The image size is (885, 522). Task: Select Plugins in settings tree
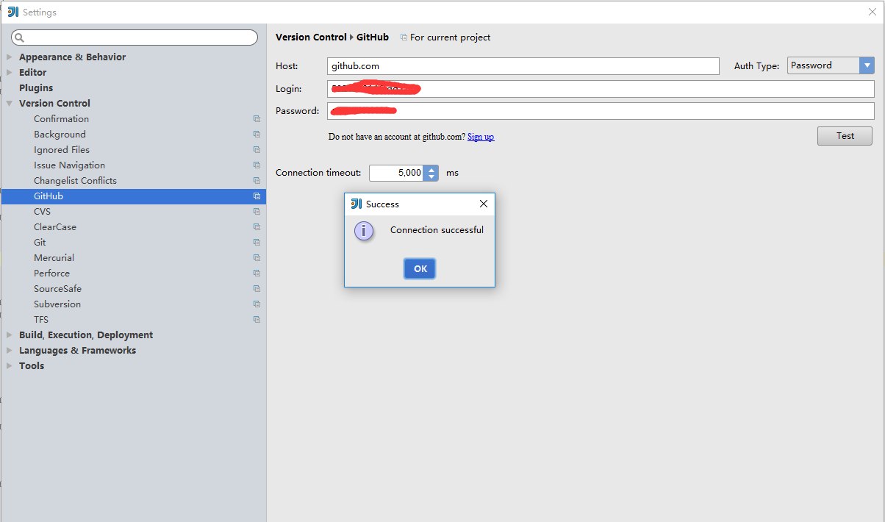point(36,87)
